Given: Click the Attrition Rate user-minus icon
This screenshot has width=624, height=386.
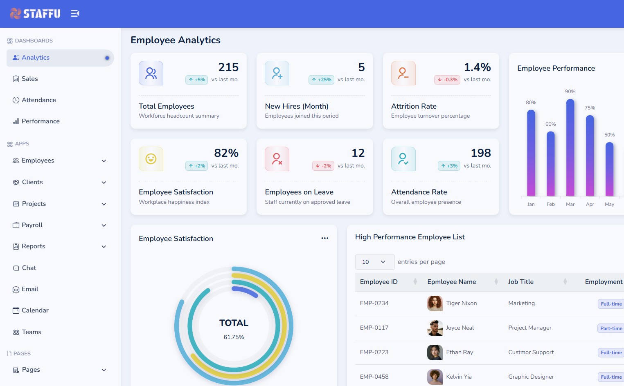Looking at the screenshot, I should click(403, 73).
